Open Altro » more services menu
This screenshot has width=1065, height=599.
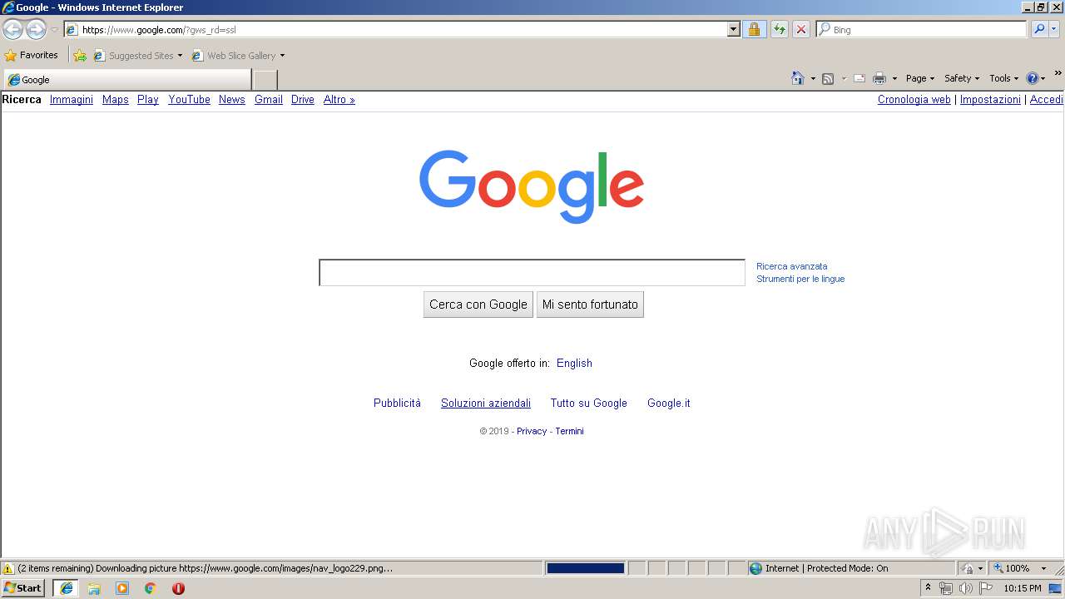pyautogui.click(x=339, y=99)
